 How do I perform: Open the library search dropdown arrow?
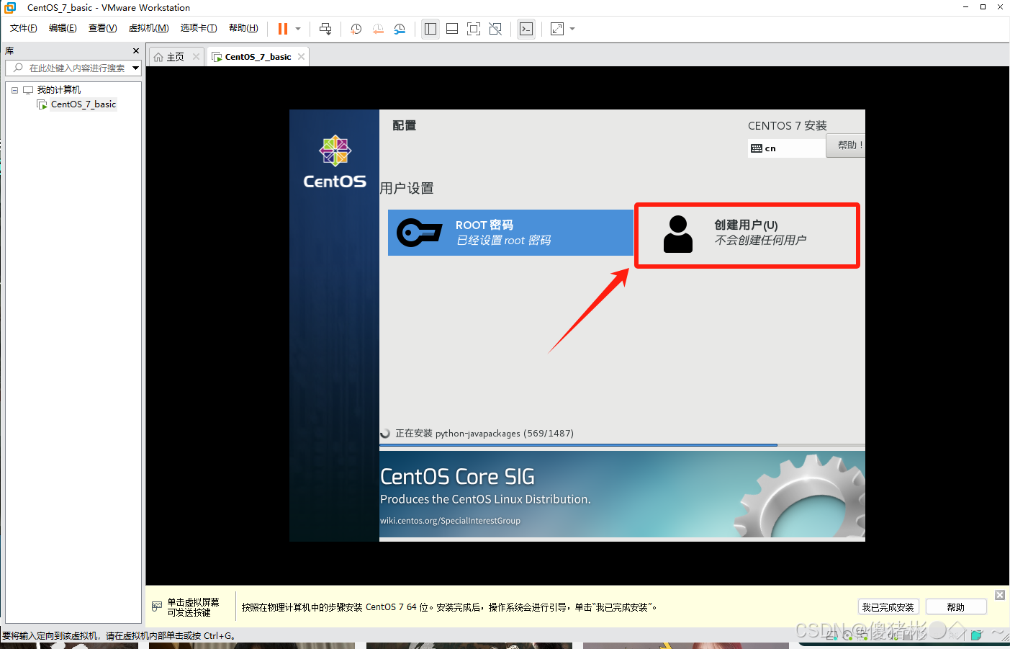[135, 68]
